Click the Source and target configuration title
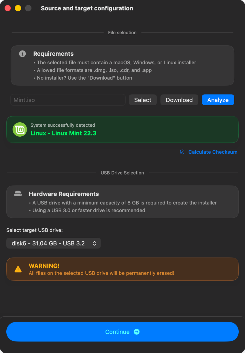 (87, 8)
